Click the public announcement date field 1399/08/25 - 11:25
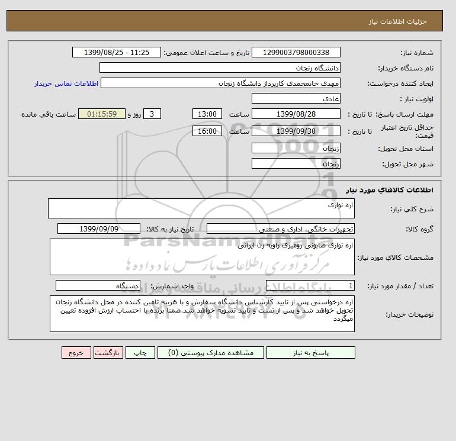 pyautogui.click(x=116, y=52)
